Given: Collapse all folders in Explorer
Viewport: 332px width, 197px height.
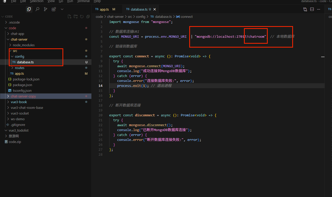Looking at the screenshot, I should (88, 17).
